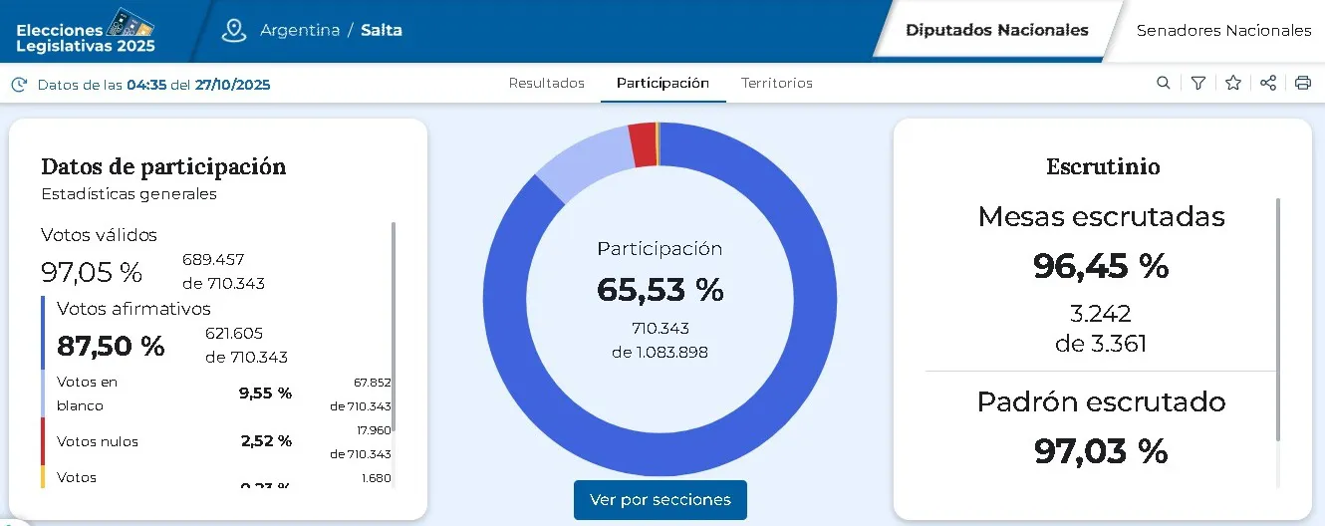
Task: Mark as favorite with star icon
Action: [x=1233, y=84]
